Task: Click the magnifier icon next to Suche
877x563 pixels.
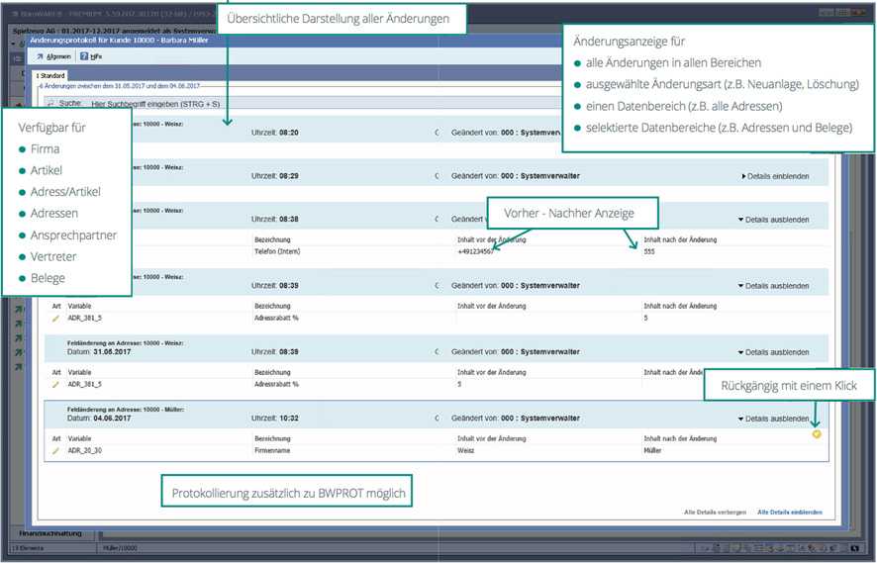Action: click(x=49, y=102)
